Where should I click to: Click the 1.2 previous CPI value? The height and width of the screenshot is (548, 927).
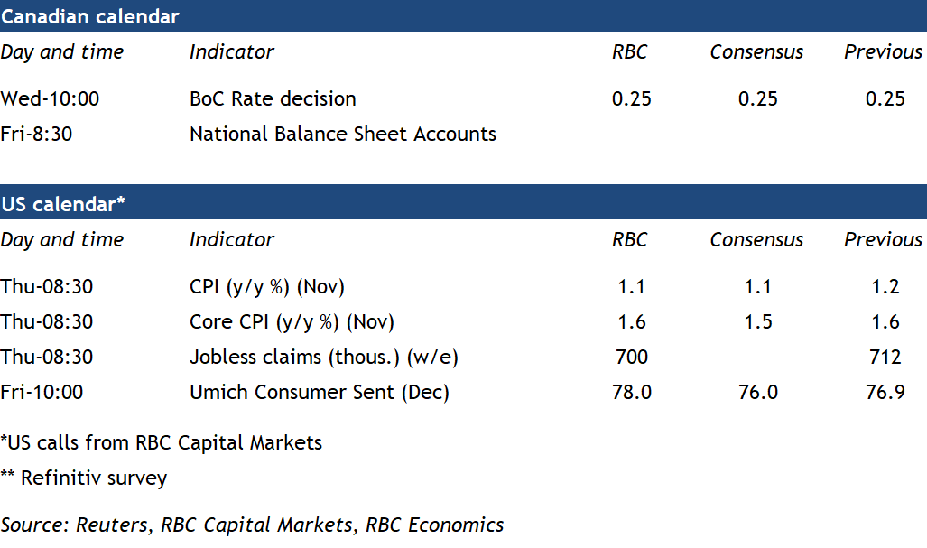coord(885,287)
